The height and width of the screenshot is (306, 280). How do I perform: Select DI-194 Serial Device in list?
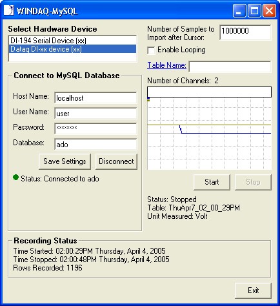[x=72, y=41]
